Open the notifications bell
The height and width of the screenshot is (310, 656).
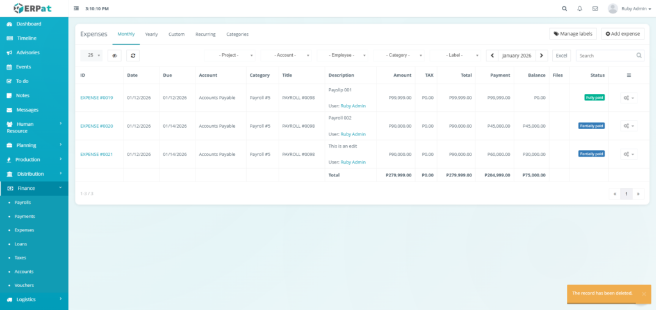coord(580,9)
